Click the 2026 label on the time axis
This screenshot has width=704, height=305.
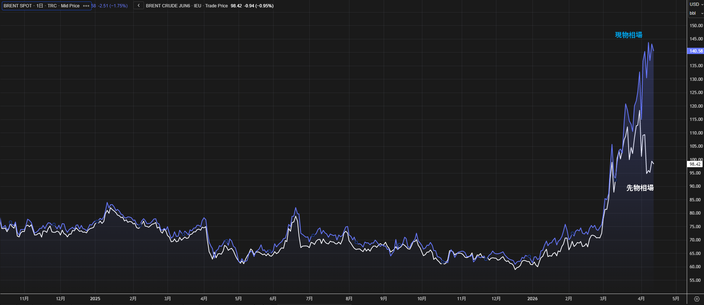532,299
